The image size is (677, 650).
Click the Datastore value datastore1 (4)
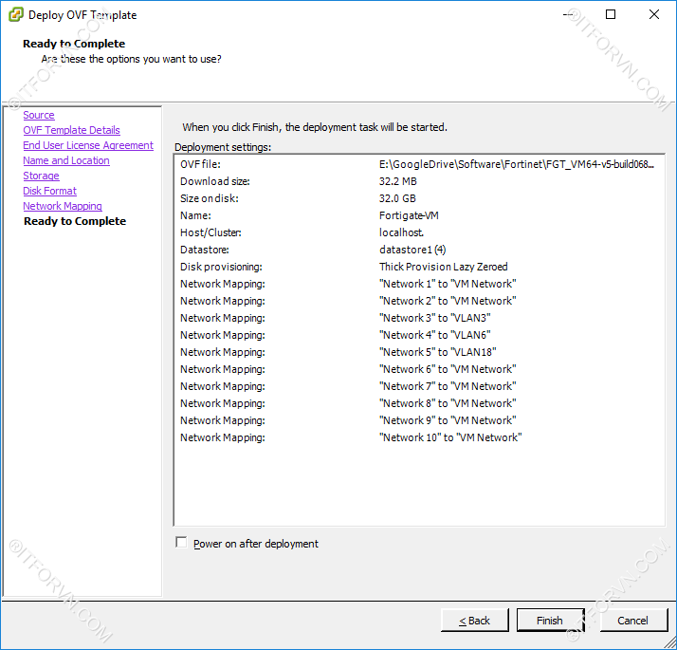point(412,250)
